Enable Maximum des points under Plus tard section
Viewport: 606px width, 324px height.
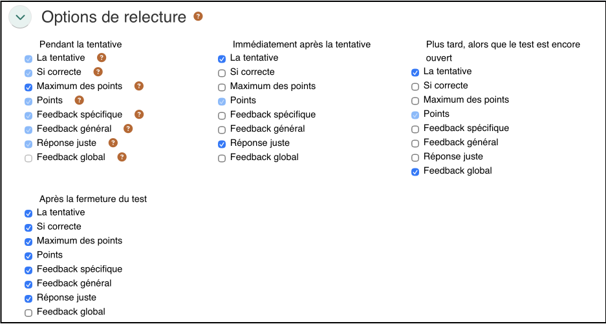(415, 101)
